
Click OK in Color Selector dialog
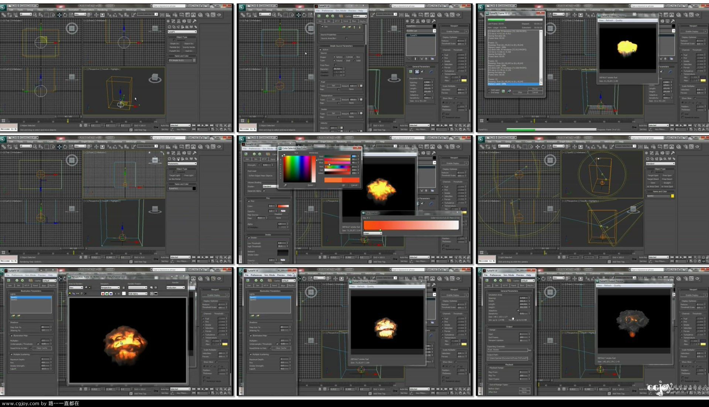coord(343,185)
